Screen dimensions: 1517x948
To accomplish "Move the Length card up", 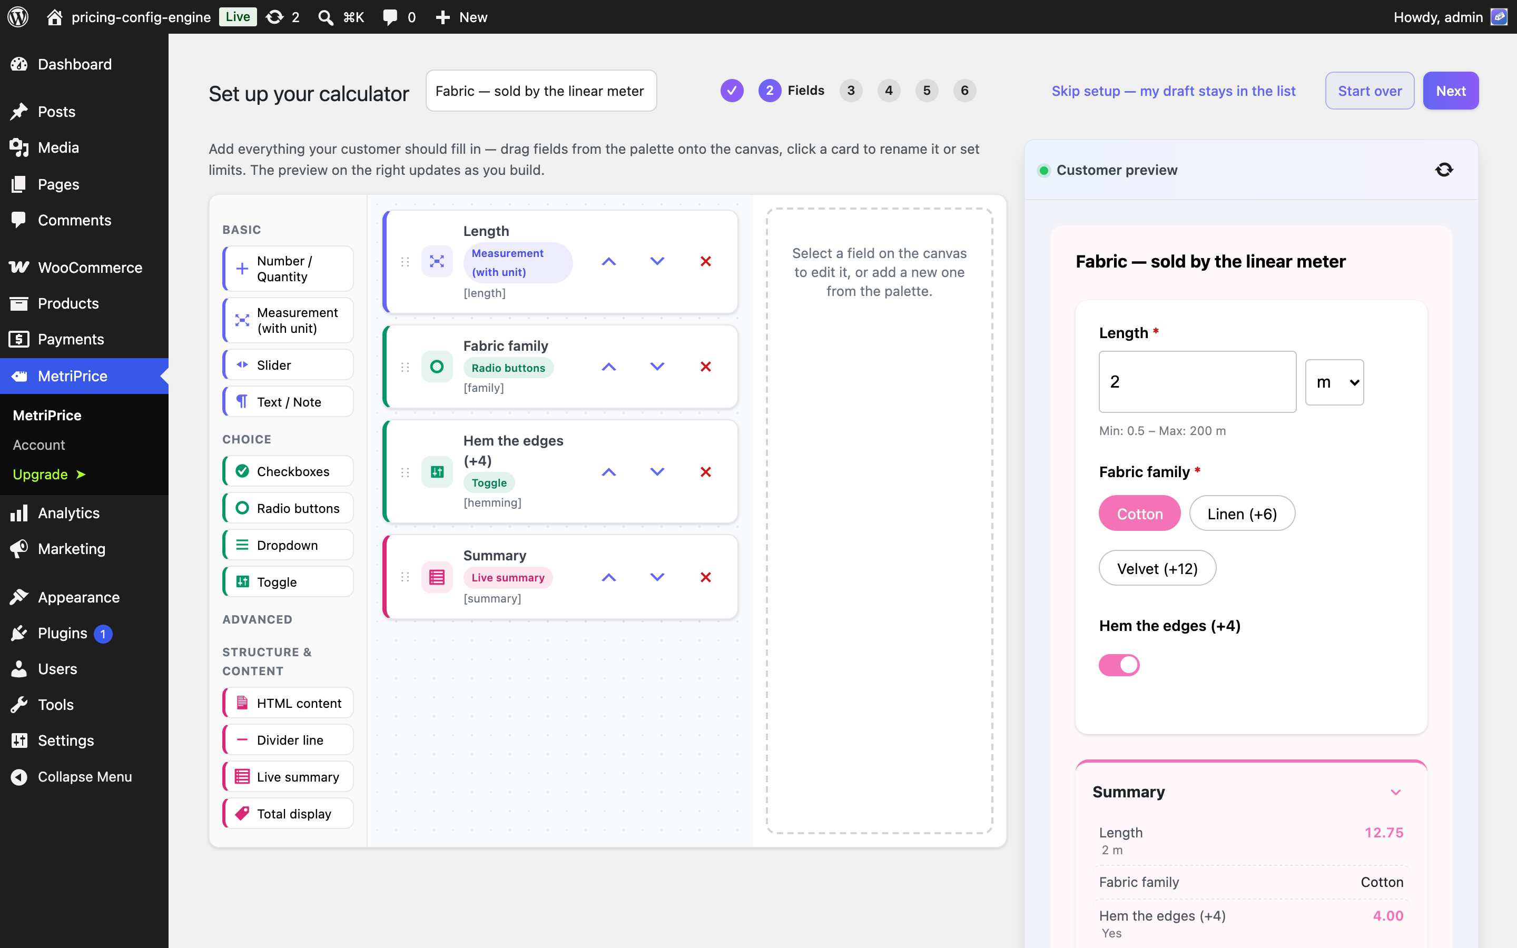I will pos(609,261).
